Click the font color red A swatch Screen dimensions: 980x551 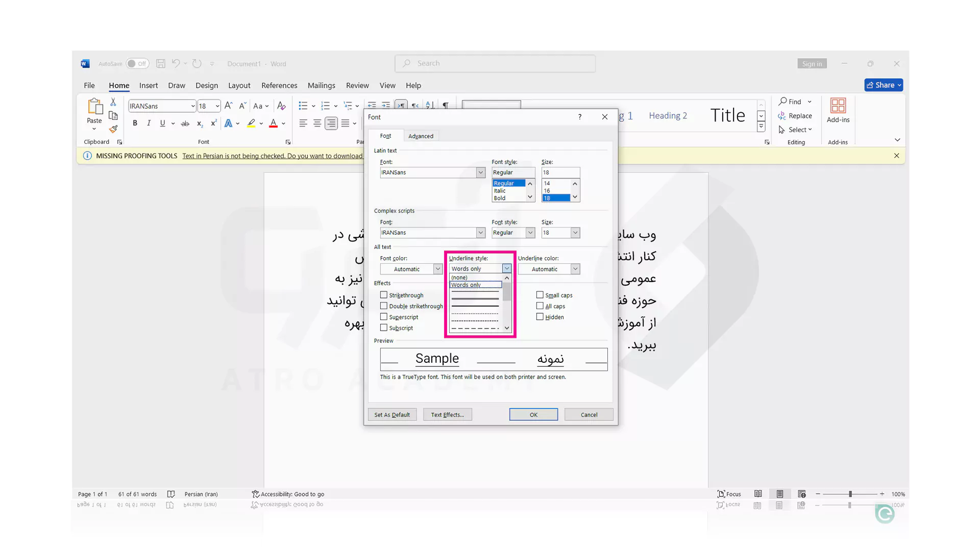(x=274, y=123)
